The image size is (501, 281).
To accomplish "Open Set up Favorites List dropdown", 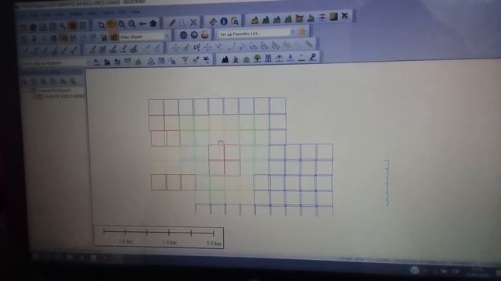I will (257, 33).
